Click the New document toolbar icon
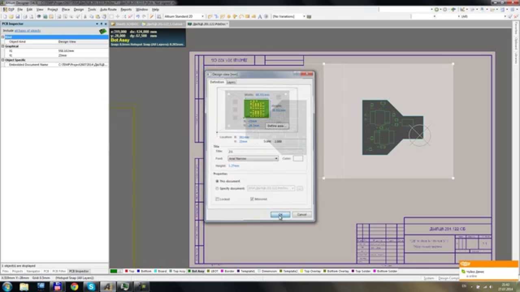The image size is (520, 292). pos(4,17)
